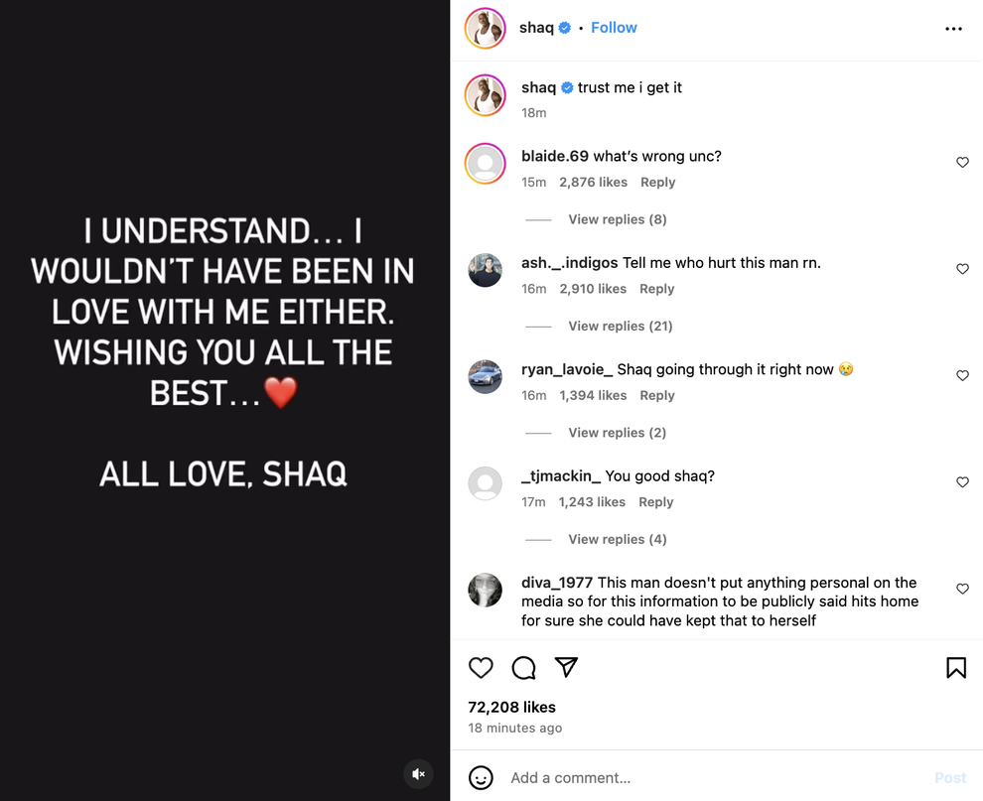This screenshot has height=801, width=983.
Task: Toggle the heart on ash._.indigos's comment
Action: [962, 268]
